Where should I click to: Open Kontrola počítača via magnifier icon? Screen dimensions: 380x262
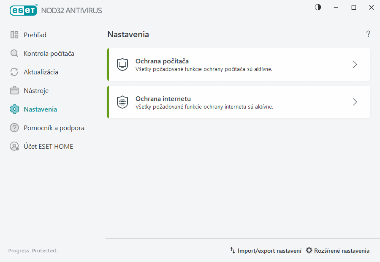pyautogui.click(x=14, y=53)
